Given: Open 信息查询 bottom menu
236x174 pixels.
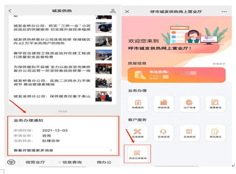Looking at the screenshot, I should click(70, 162).
